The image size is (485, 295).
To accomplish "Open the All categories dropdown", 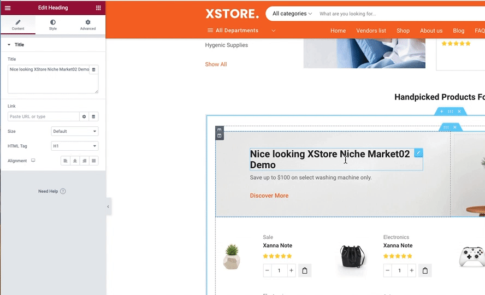I will (292, 14).
